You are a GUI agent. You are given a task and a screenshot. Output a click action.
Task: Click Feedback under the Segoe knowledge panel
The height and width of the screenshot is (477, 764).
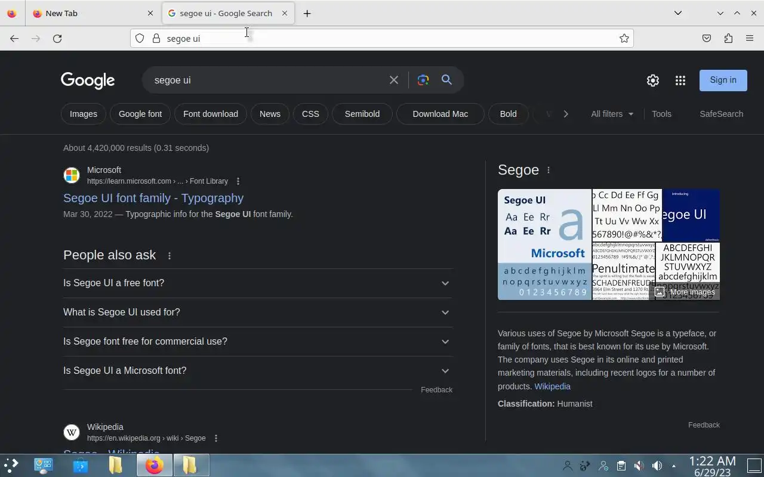pos(704,425)
